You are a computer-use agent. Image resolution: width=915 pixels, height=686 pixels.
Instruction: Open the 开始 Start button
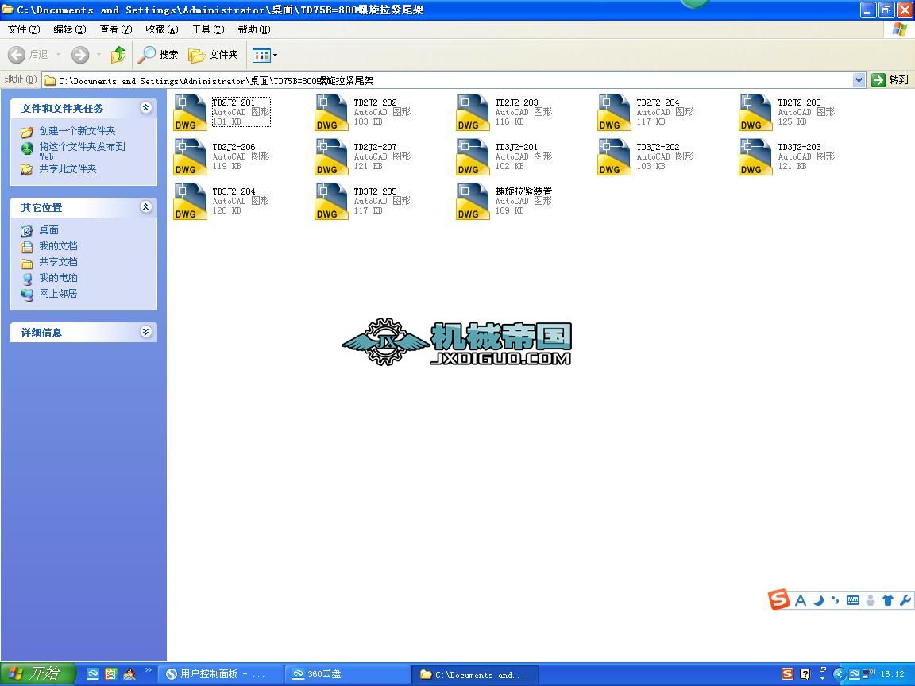click(x=38, y=674)
